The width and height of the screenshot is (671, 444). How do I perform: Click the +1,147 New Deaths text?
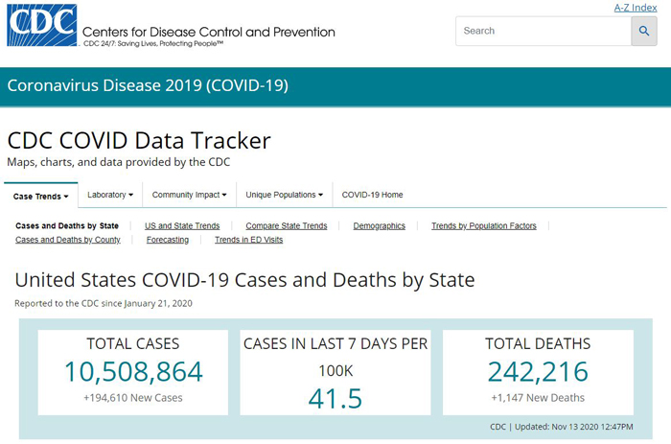tap(538, 398)
